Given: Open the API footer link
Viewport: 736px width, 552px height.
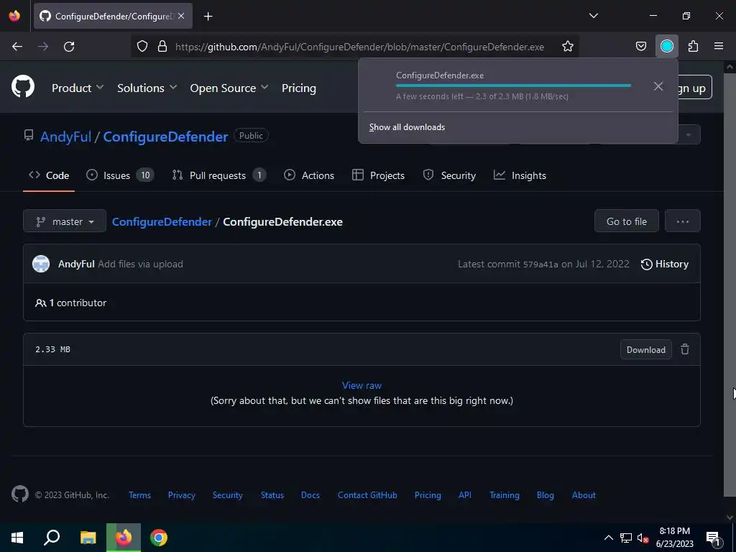Looking at the screenshot, I should (465, 494).
